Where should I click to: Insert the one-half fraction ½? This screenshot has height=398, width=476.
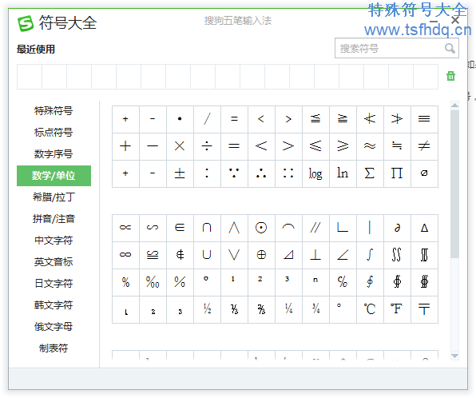207,309
